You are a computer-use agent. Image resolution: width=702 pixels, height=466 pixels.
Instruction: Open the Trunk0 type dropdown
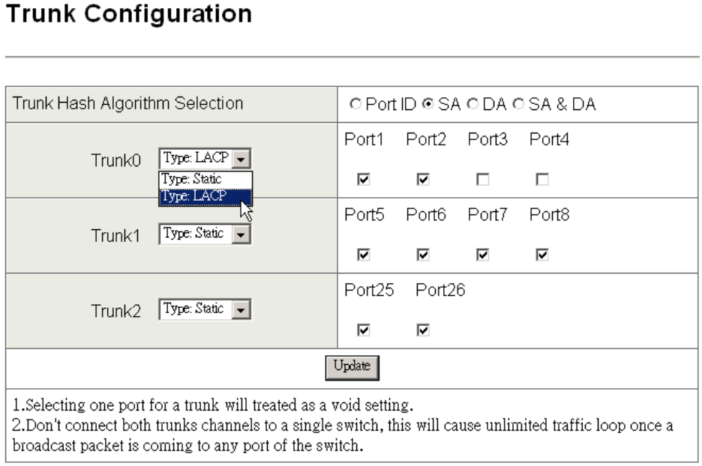click(x=205, y=160)
